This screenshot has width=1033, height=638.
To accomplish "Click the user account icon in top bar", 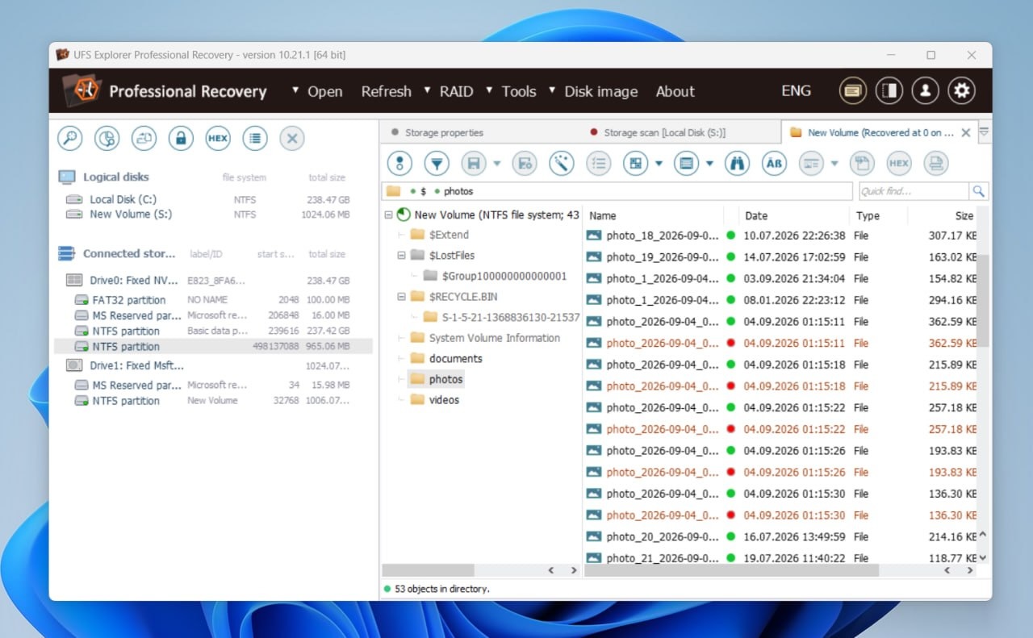I will (x=925, y=91).
